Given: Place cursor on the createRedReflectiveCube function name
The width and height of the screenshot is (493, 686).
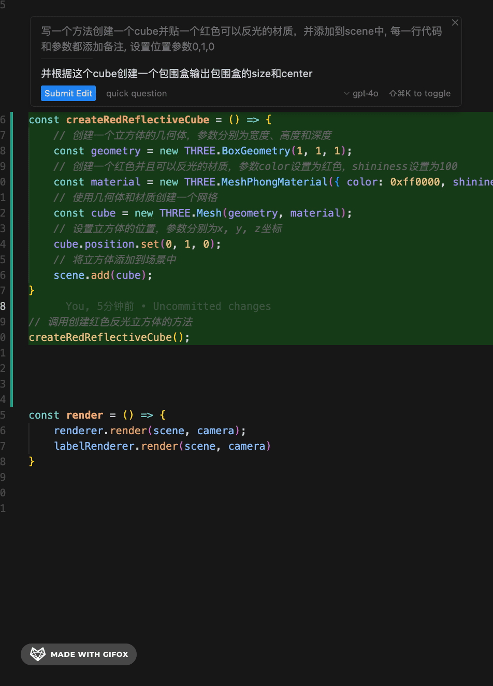Looking at the screenshot, I should coord(137,120).
